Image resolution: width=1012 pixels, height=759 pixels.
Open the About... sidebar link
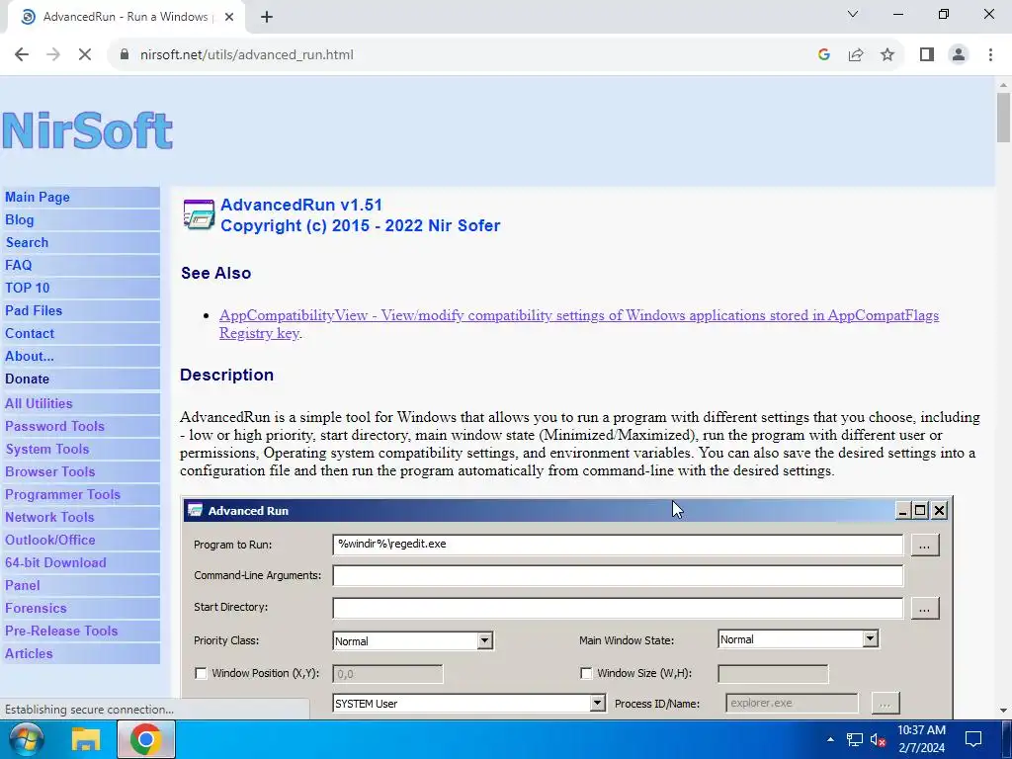click(x=30, y=356)
